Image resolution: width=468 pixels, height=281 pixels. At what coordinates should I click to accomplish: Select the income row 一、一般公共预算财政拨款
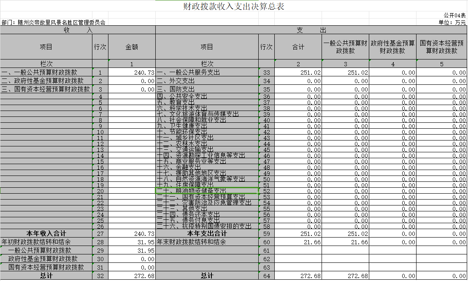(46, 72)
